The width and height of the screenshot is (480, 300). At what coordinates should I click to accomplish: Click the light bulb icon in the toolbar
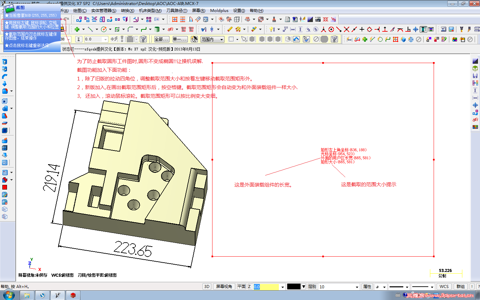point(272,29)
